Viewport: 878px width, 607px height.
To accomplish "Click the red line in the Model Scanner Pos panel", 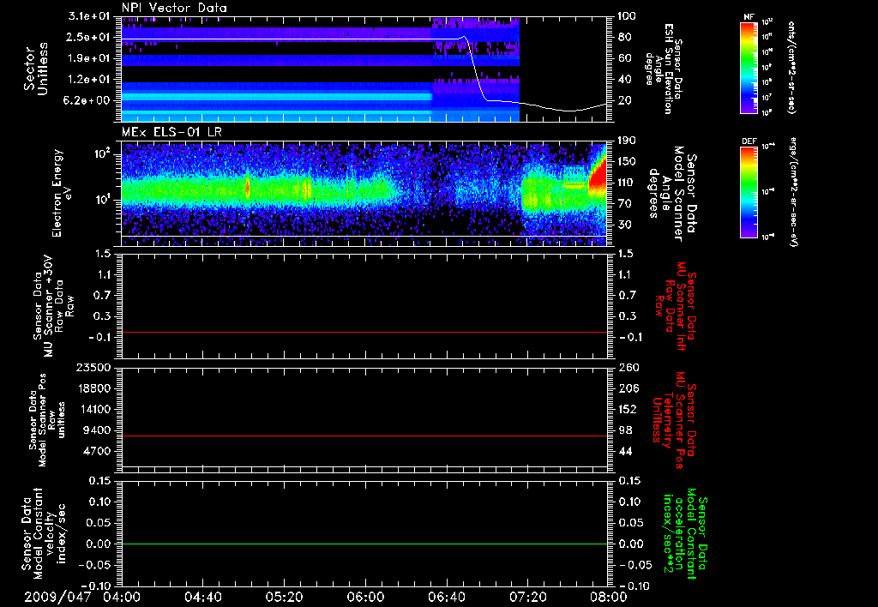I will 364,436.
